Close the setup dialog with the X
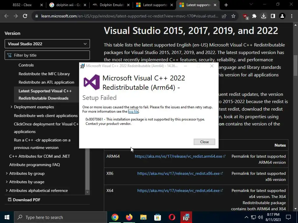Viewport: 298px width, 223px height. 212,66
